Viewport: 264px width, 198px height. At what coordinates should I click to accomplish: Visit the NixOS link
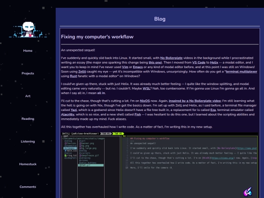tap(145, 101)
